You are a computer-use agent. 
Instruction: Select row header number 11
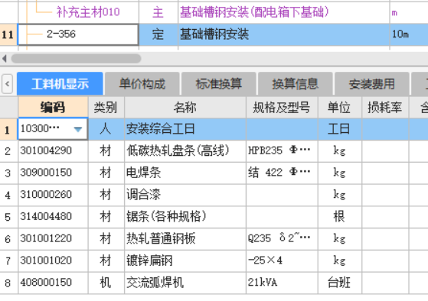click(x=8, y=34)
